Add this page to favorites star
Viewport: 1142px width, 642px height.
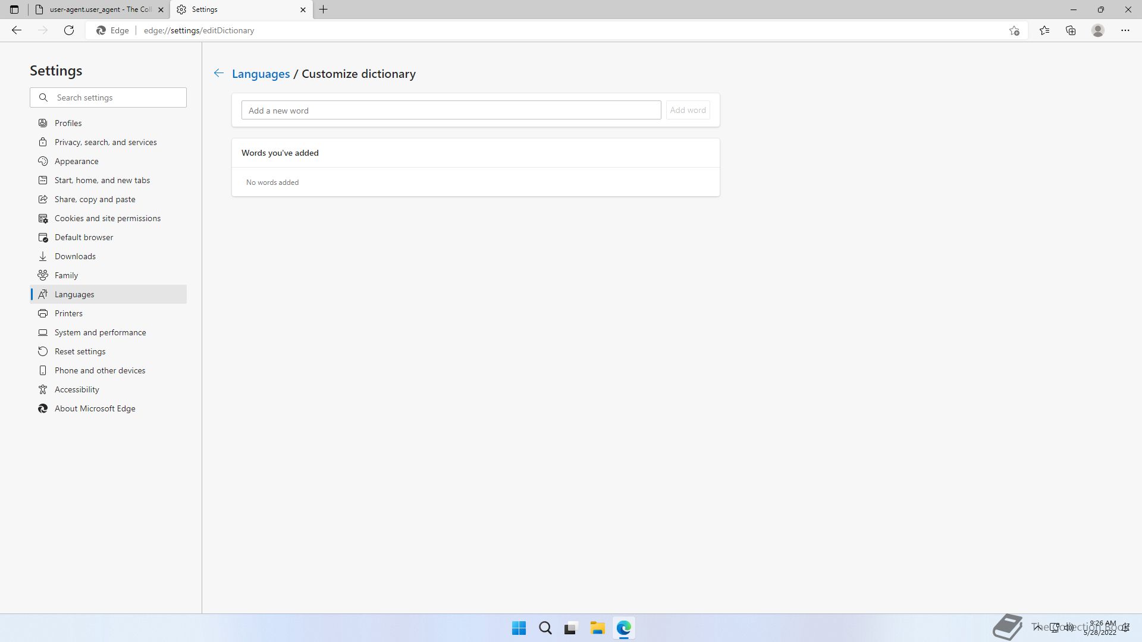[1014, 30]
